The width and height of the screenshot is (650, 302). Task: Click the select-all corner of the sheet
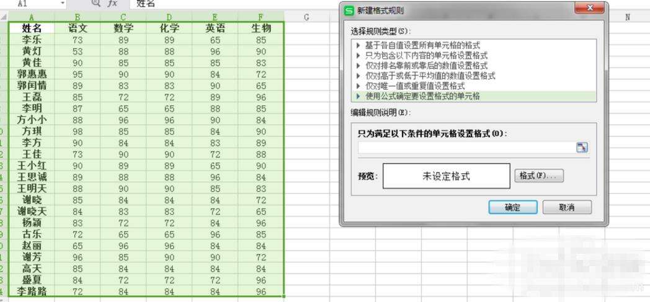[4, 17]
